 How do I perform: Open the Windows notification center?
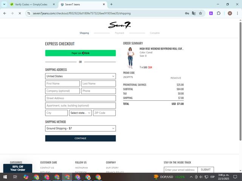(x=235, y=177)
